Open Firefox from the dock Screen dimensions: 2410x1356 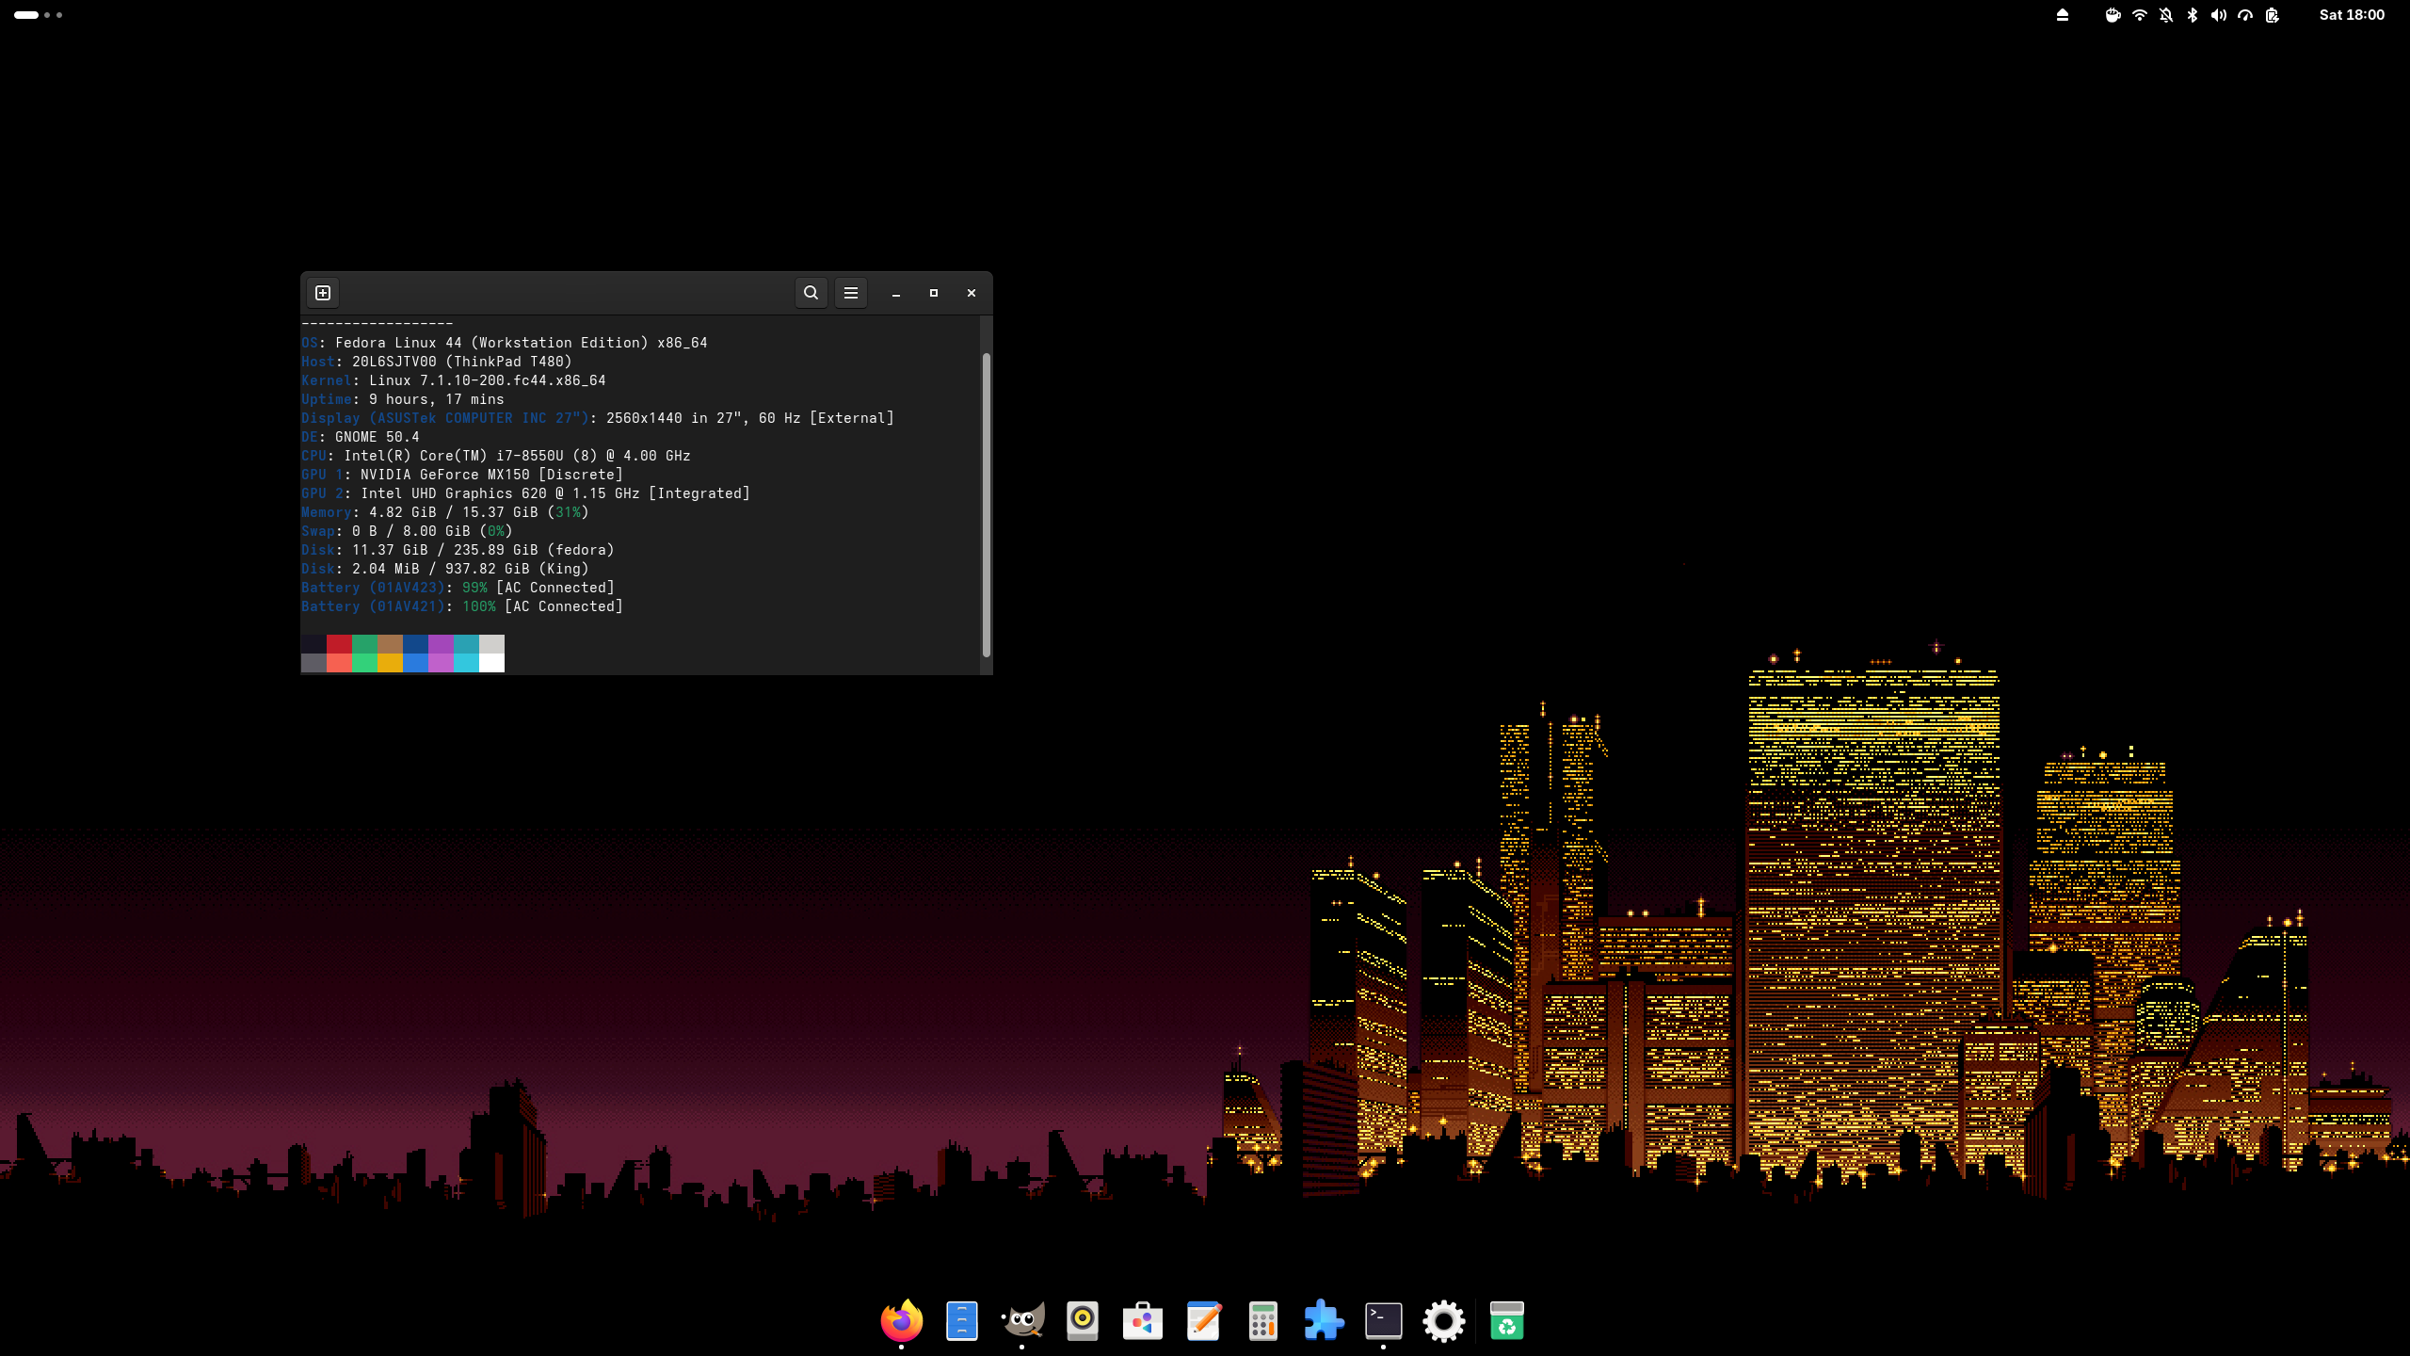[902, 1320]
